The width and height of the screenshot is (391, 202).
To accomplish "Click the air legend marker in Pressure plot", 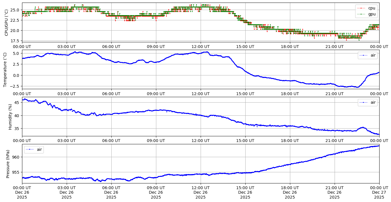I will pyautogui.click(x=30, y=149).
